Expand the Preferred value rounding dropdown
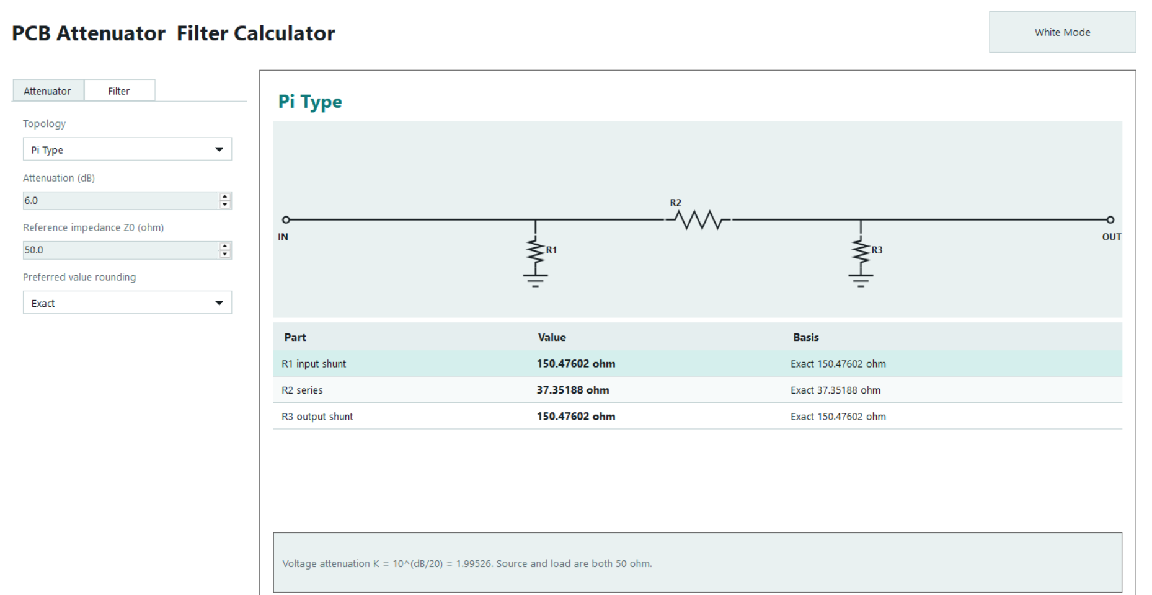This screenshot has width=1152, height=595. 127,303
